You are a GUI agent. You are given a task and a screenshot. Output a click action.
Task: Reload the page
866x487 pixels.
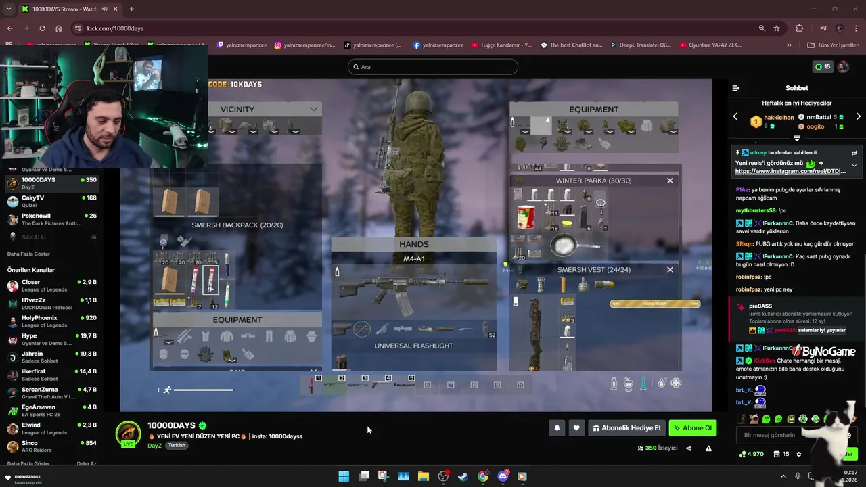pos(42,28)
